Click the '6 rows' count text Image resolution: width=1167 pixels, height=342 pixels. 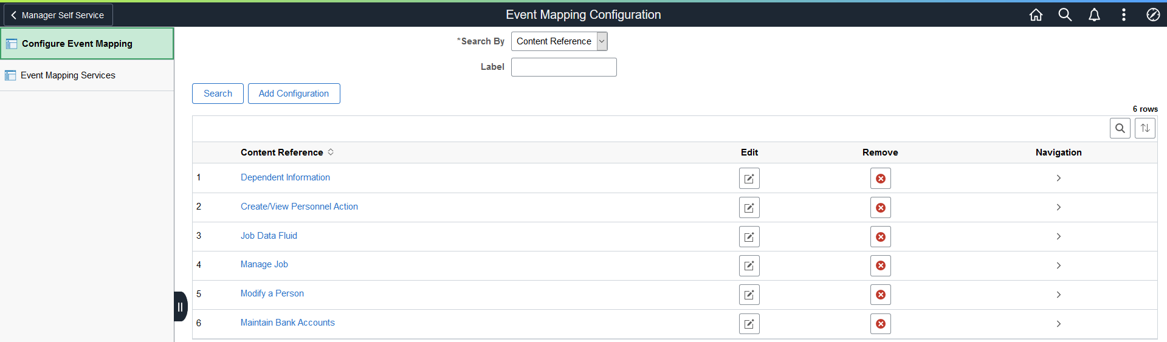coord(1145,109)
